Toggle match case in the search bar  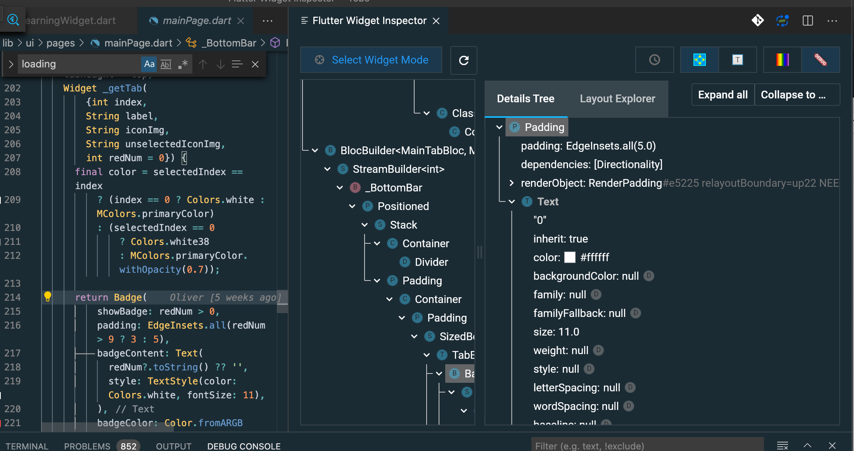[149, 64]
